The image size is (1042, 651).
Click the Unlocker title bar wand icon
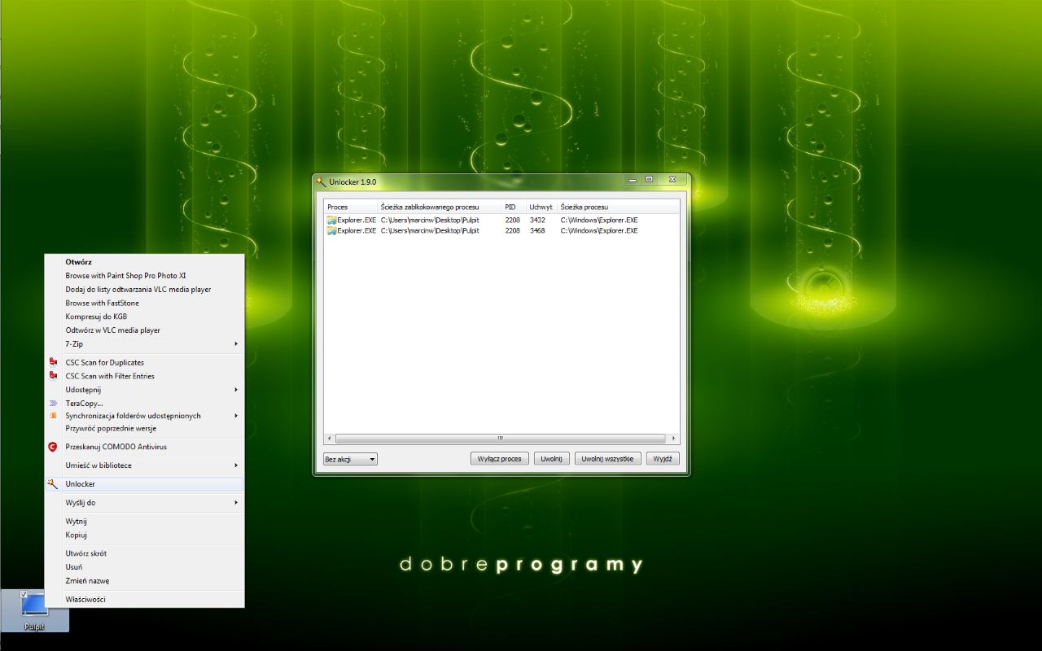click(322, 181)
